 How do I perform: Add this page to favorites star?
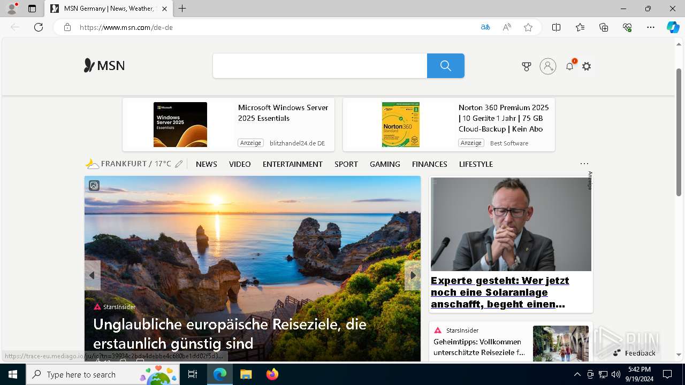(528, 27)
